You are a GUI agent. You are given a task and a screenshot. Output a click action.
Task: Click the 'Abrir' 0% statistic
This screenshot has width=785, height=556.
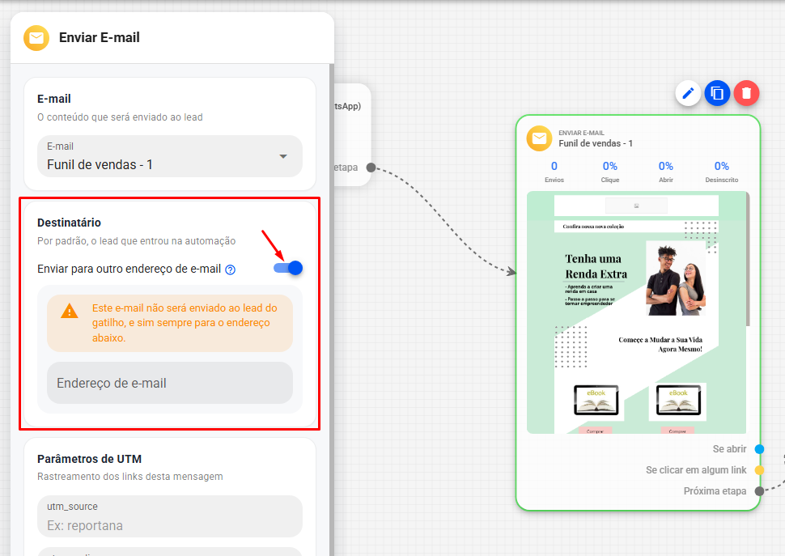click(x=666, y=172)
